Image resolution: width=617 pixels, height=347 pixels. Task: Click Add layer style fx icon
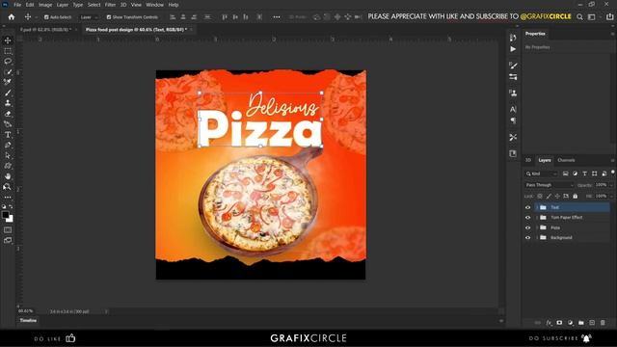(x=549, y=323)
